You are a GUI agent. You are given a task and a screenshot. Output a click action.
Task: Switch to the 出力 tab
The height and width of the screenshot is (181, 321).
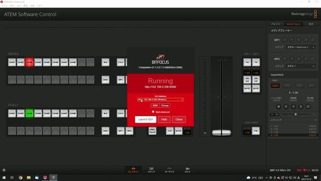(311, 24)
